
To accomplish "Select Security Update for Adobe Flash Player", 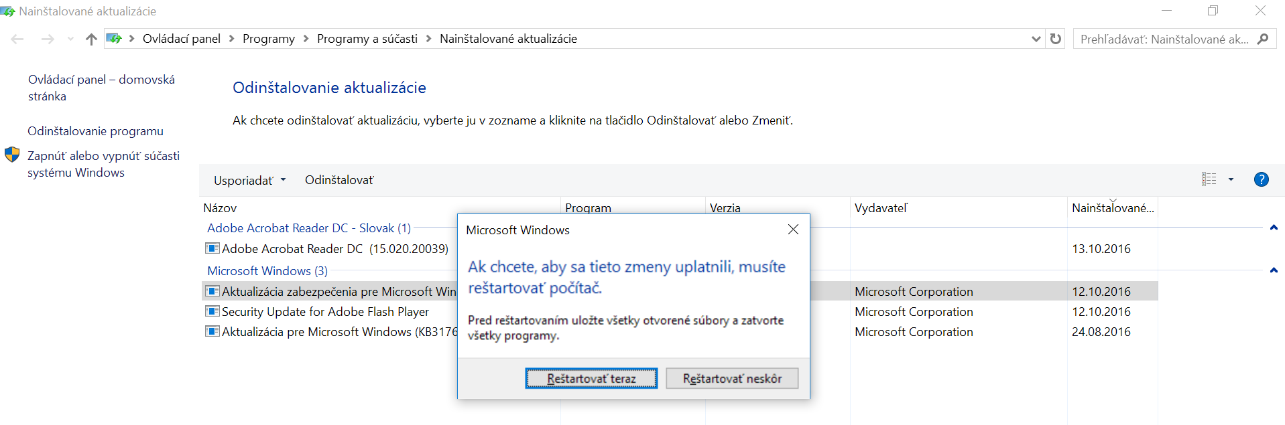I will tap(325, 312).
